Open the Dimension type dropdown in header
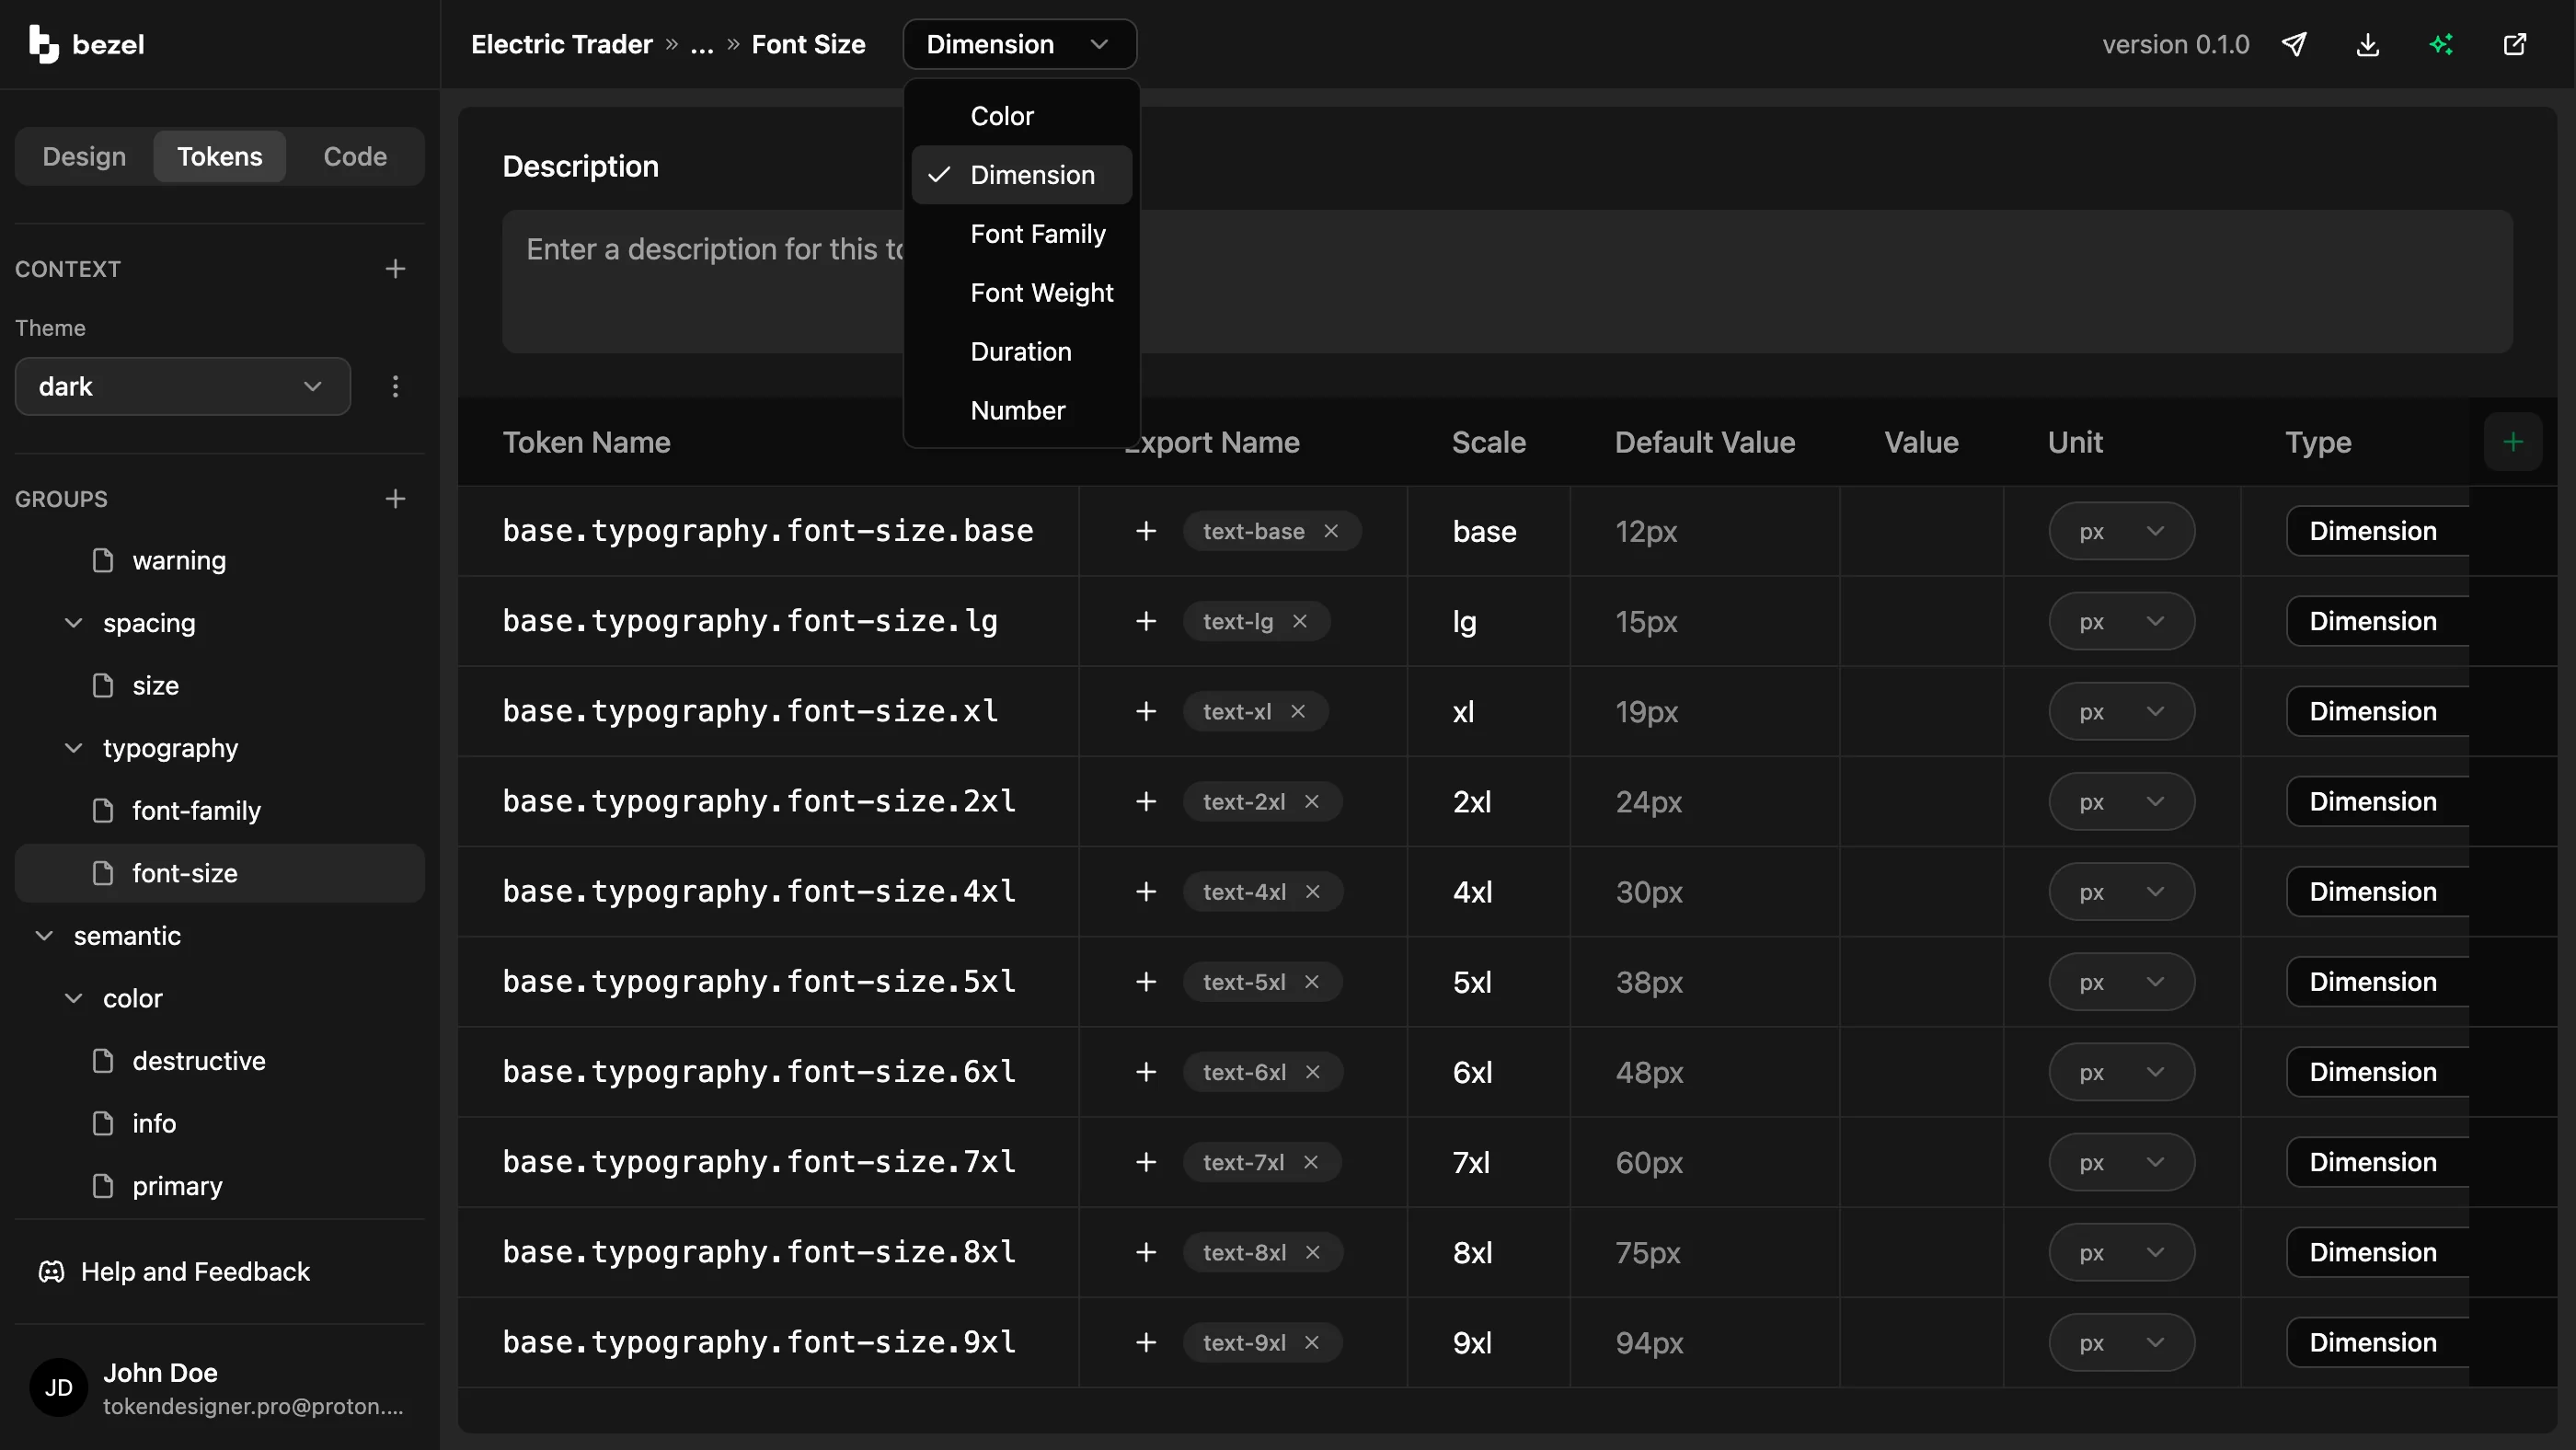Image resolution: width=2576 pixels, height=1450 pixels. click(x=1019, y=44)
